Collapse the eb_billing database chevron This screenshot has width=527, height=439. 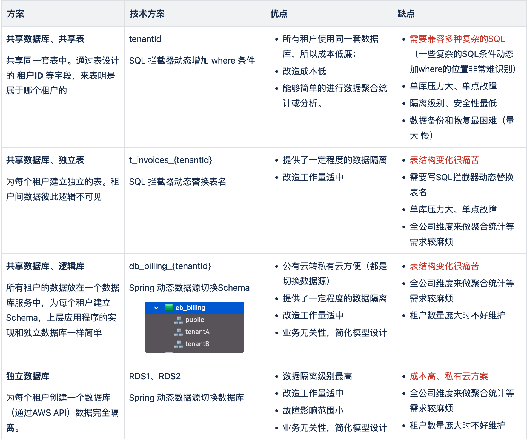point(156,308)
